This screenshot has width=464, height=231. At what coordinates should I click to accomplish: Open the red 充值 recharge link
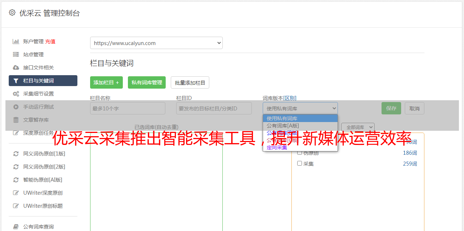pos(50,41)
